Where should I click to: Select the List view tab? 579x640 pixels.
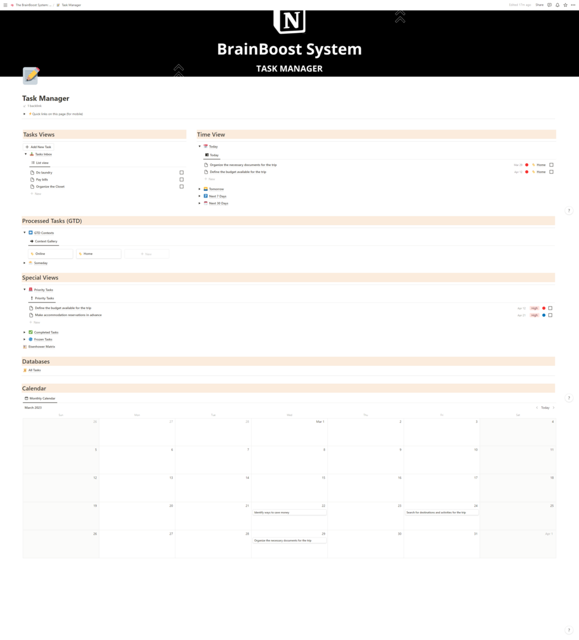pyautogui.click(x=40, y=163)
